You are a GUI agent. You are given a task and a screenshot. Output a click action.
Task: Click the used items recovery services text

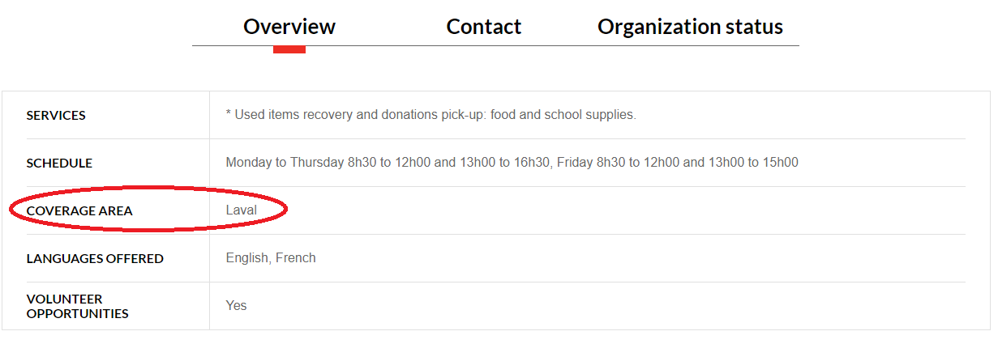click(x=431, y=115)
